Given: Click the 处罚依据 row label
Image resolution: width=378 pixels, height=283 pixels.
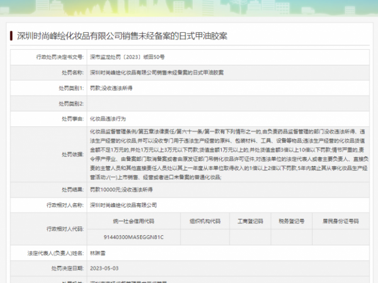Looking at the screenshot, I should (72, 153).
